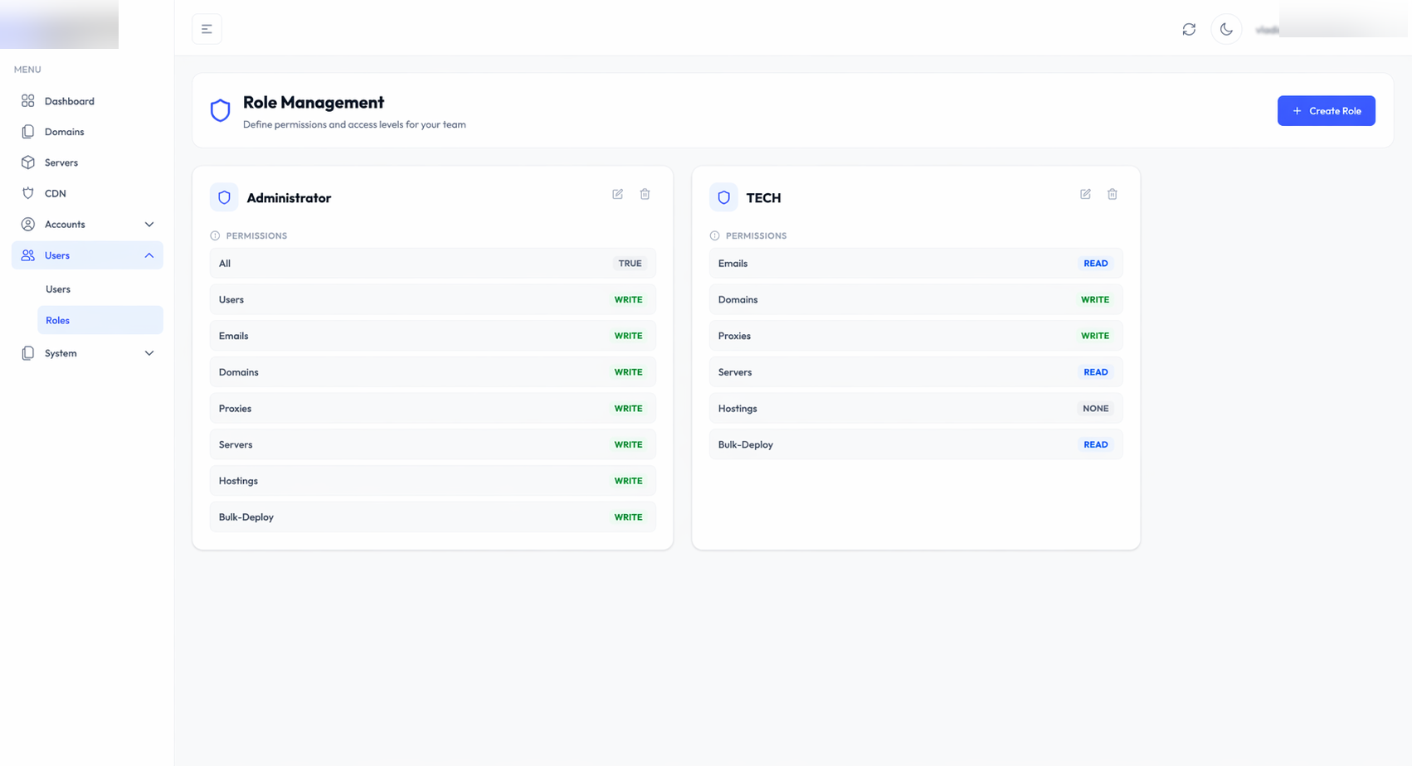Image resolution: width=1412 pixels, height=766 pixels.
Task: Click the Accounts label in the sidebar
Action: click(x=65, y=225)
